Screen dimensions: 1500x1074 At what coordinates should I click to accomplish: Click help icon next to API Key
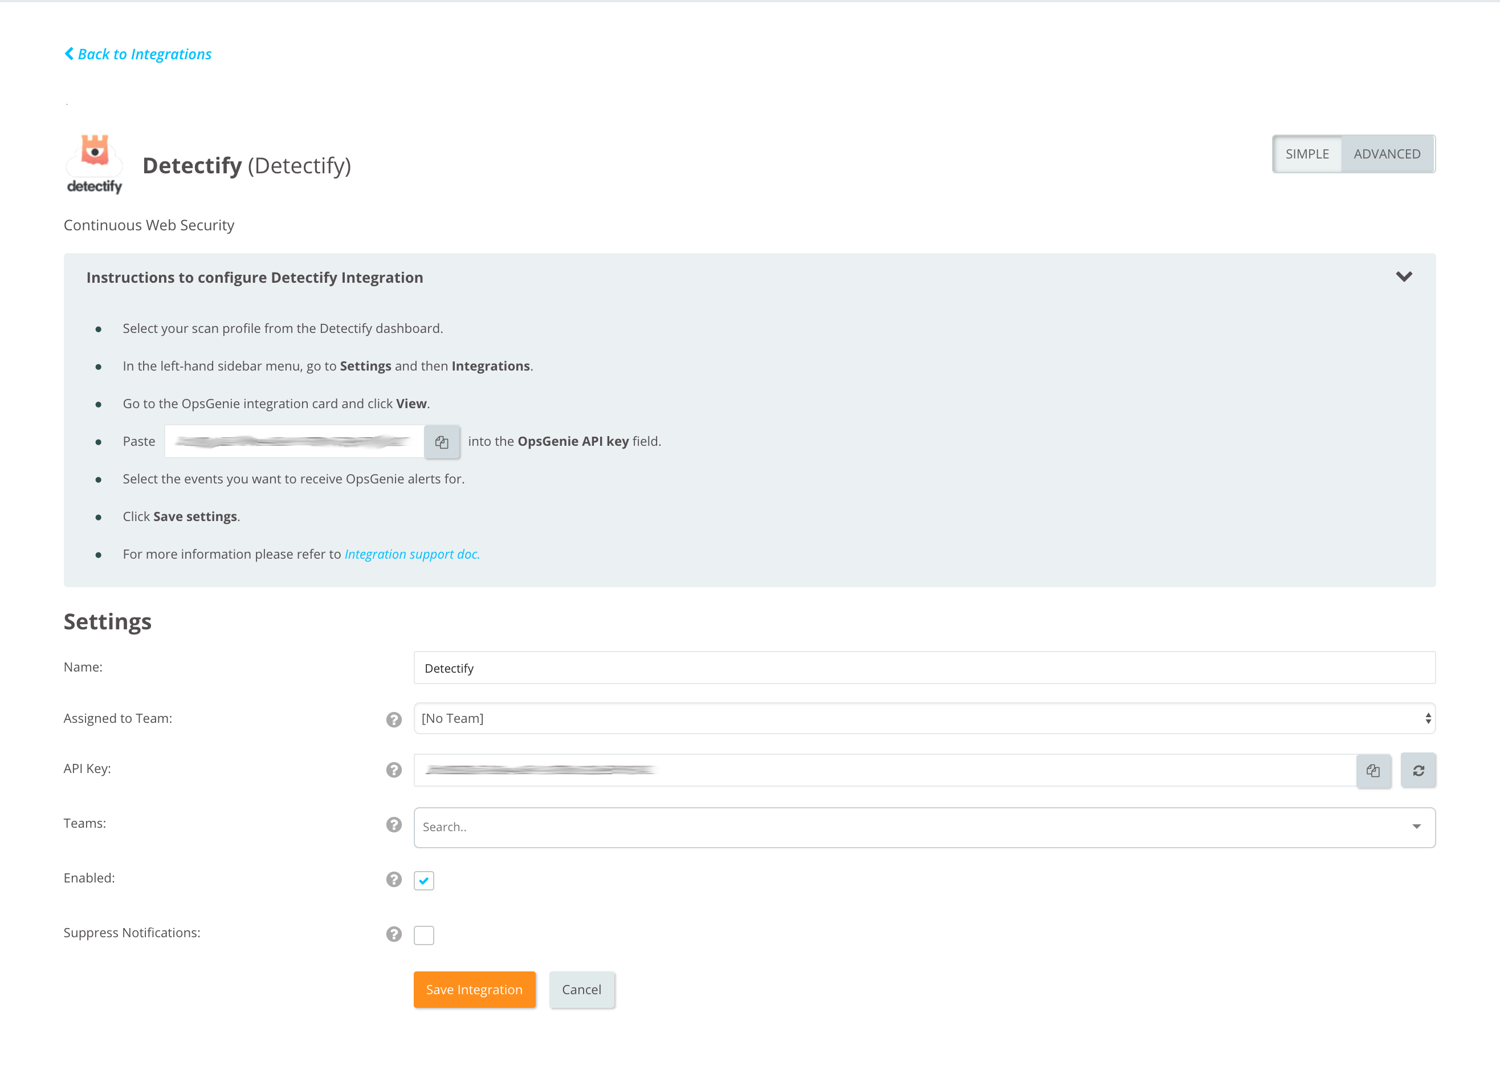394,770
